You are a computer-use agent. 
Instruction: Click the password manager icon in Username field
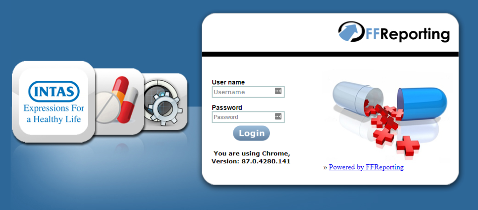pyautogui.click(x=278, y=91)
